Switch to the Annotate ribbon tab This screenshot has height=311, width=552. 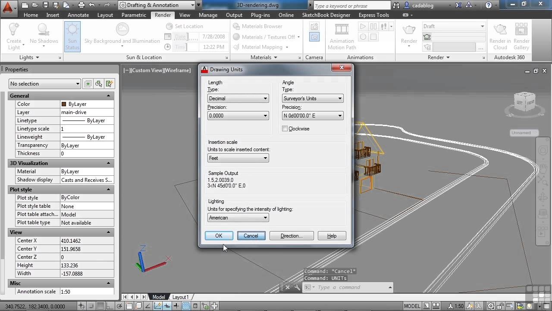(78, 15)
